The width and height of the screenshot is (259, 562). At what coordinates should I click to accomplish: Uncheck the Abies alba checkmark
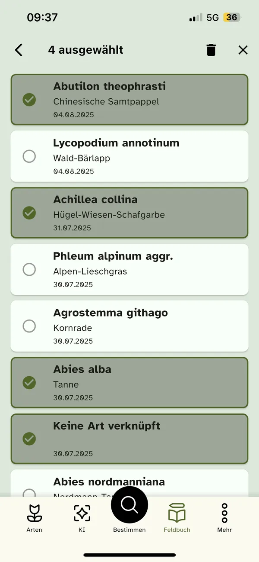[29, 383]
